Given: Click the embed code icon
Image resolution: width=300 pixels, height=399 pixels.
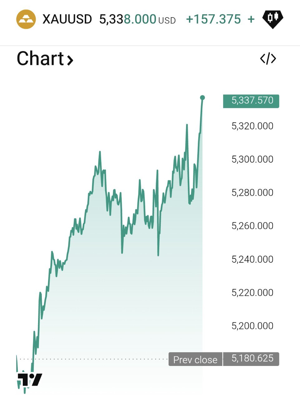Looking at the screenshot, I should click(268, 59).
